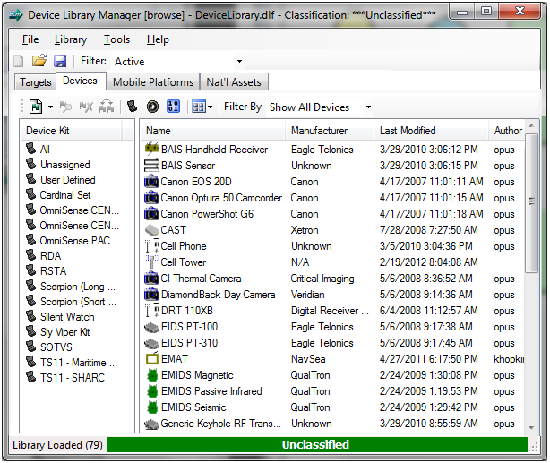
Task: Select the Devices tab
Action: pyautogui.click(x=81, y=81)
